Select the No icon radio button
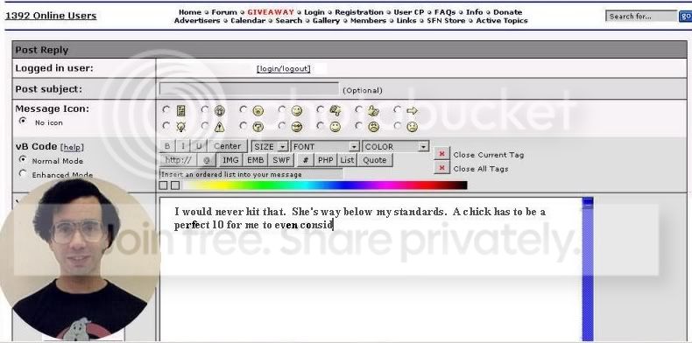Image resolution: width=692 pixels, height=343 pixels. pyautogui.click(x=23, y=121)
